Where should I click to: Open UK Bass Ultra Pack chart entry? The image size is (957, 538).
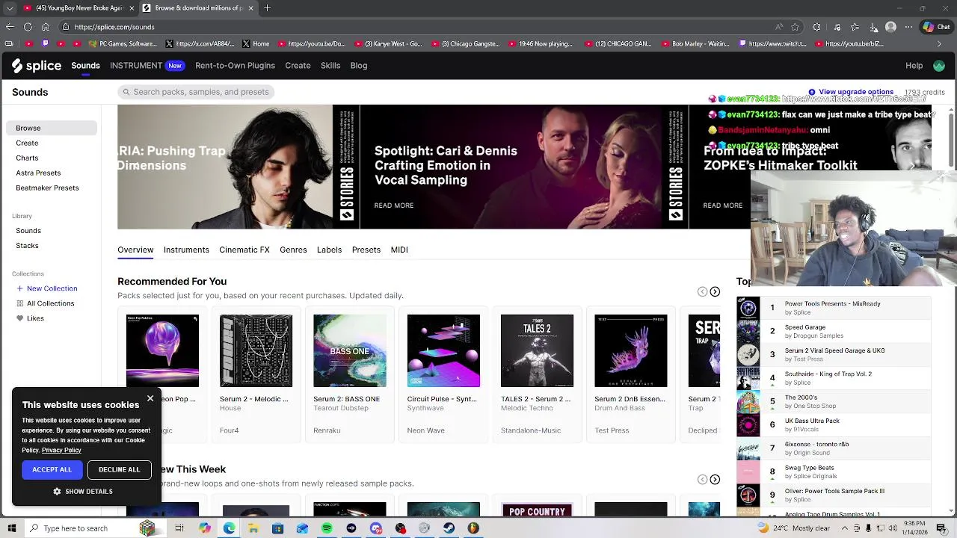834,424
